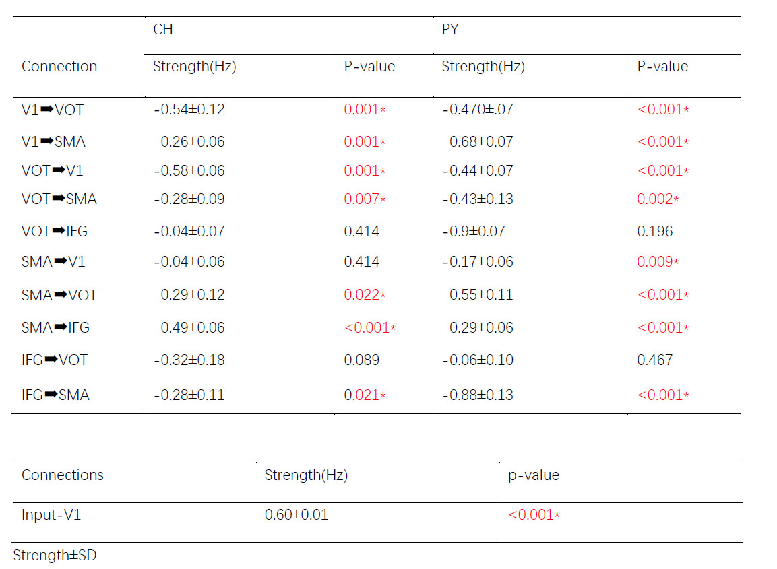Select the 0.089 p-value cell
Image resolution: width=777 pixels, height=569 pixels.
[x=361, y=360]
